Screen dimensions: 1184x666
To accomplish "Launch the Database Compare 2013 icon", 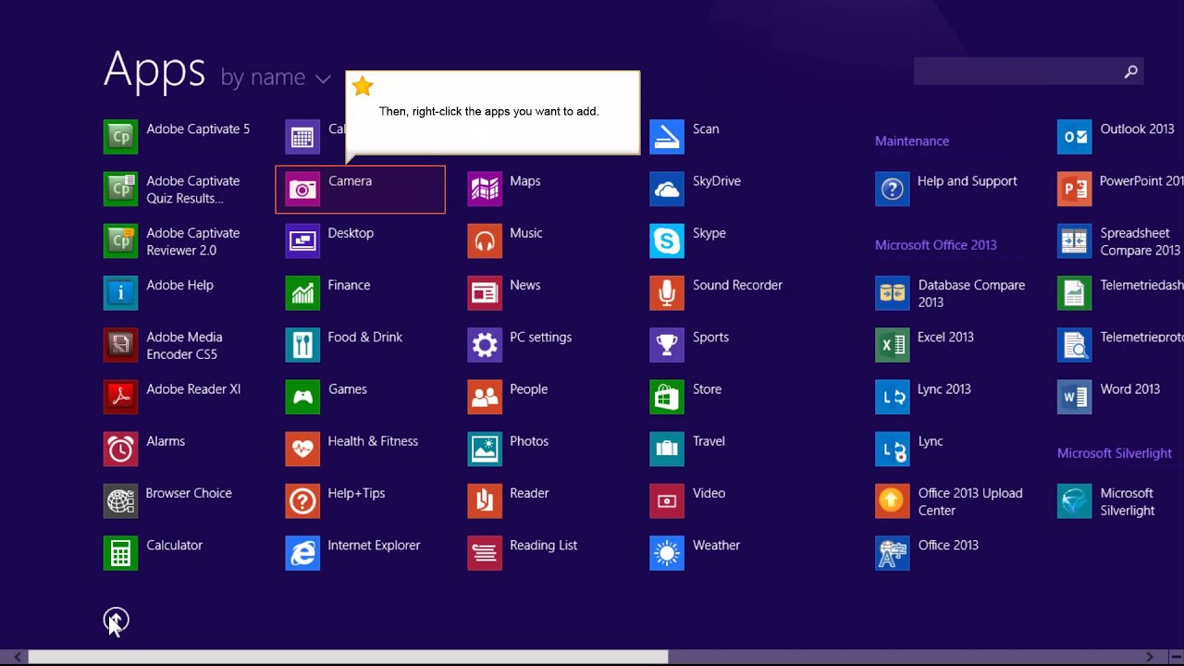I will tap(893, 293).
